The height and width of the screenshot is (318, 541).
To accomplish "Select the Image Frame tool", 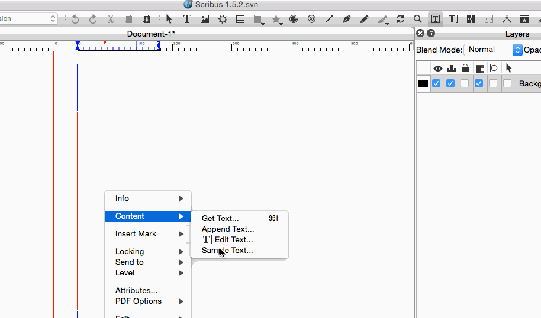I will pos(205,19).
